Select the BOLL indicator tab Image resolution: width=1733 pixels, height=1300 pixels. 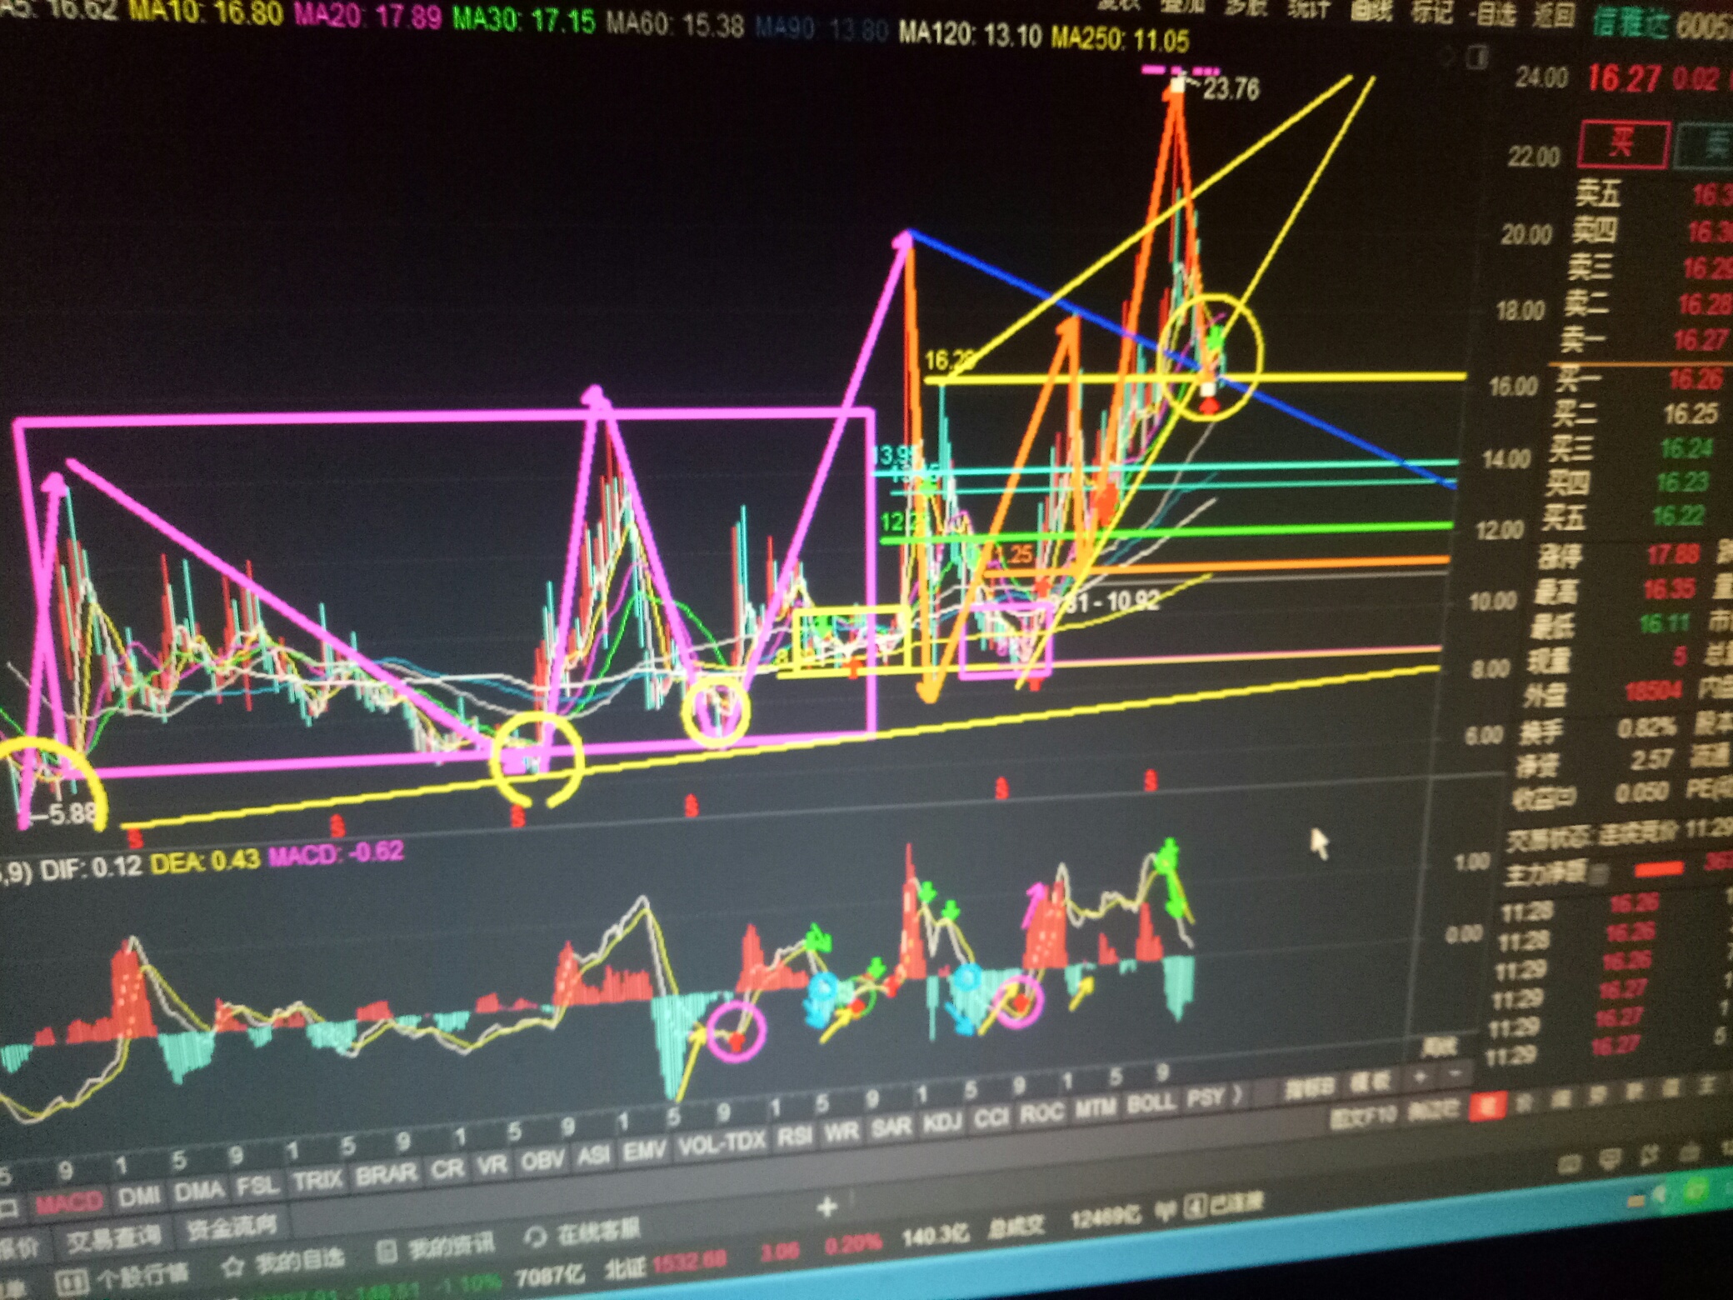[x=1151, y=1103]
